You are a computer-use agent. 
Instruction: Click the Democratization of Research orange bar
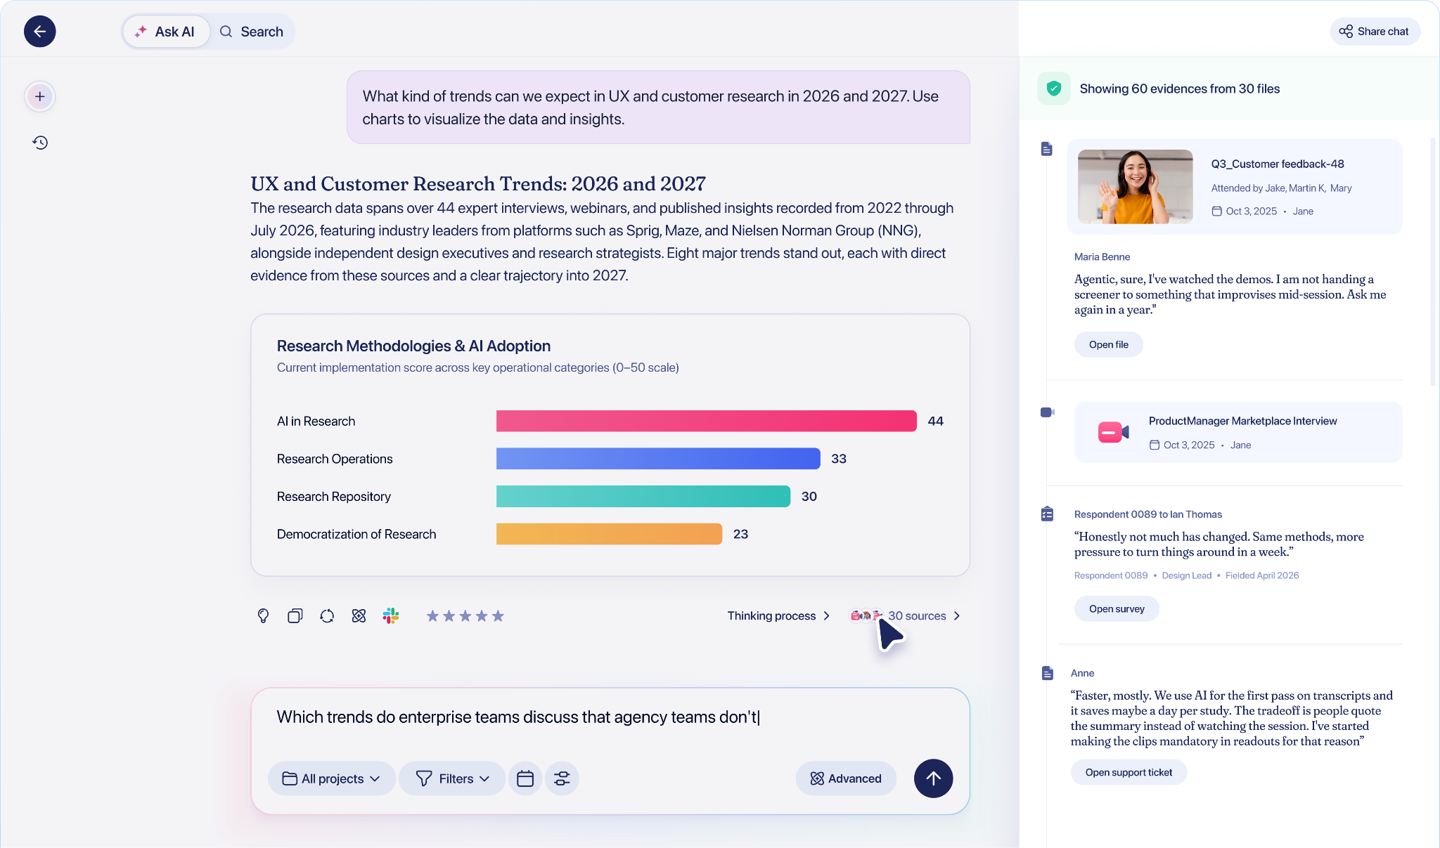tap(609, 534)
